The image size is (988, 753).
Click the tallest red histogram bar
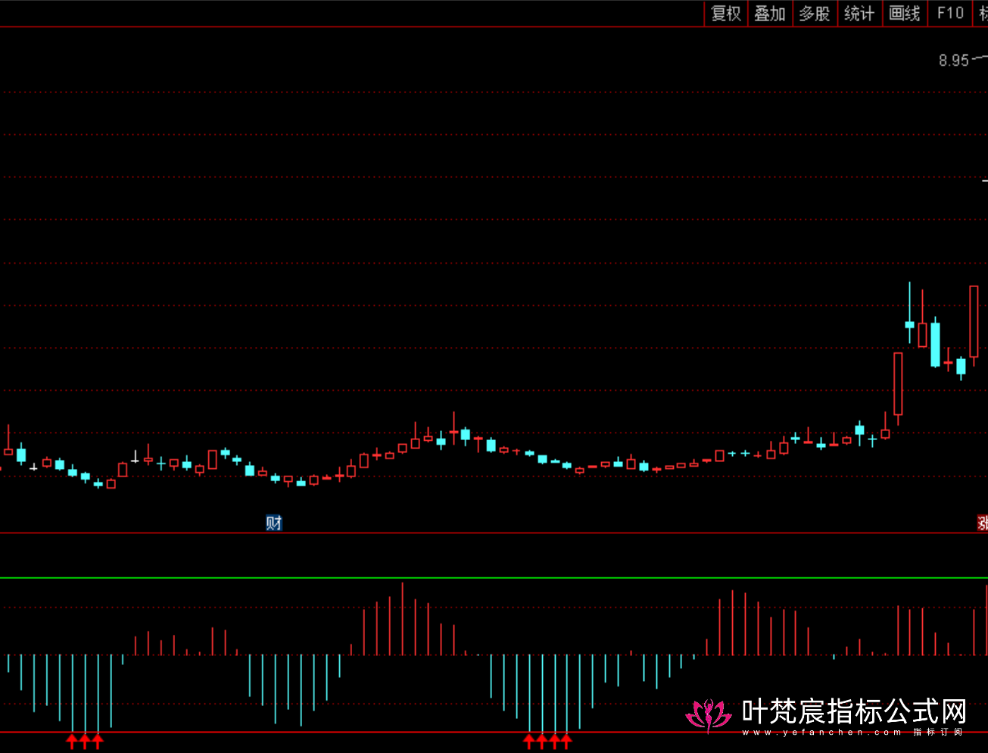click(x=402, y=618)
